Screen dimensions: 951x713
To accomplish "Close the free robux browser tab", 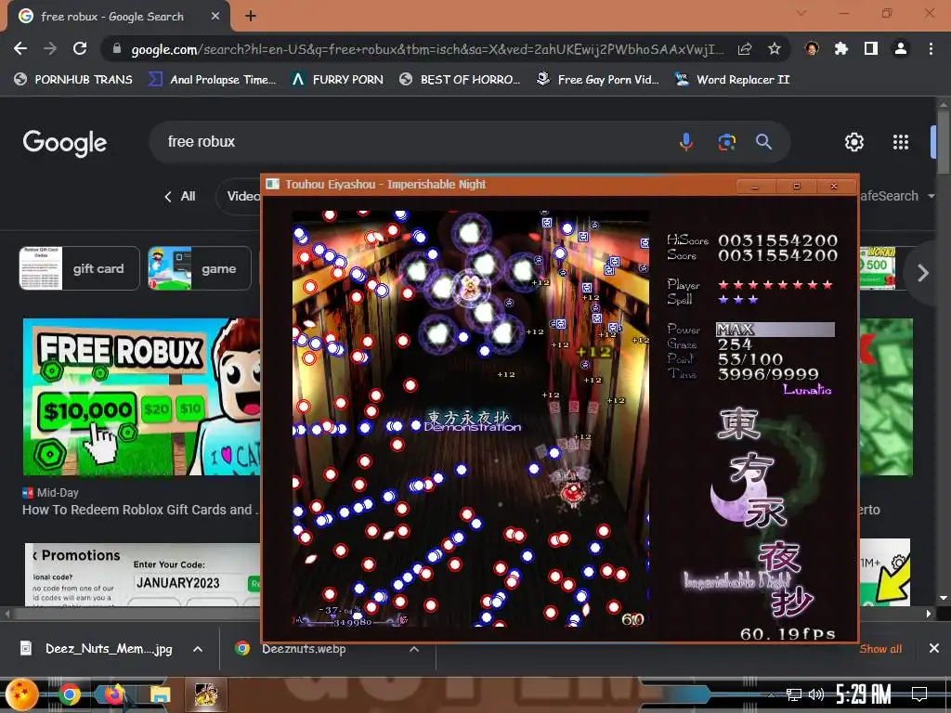I will click(215, 17).
